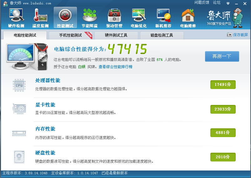Select 性能测试 performance test icon
The height and width of the screenshot is (178, 251).
click(x=65, y=18)
